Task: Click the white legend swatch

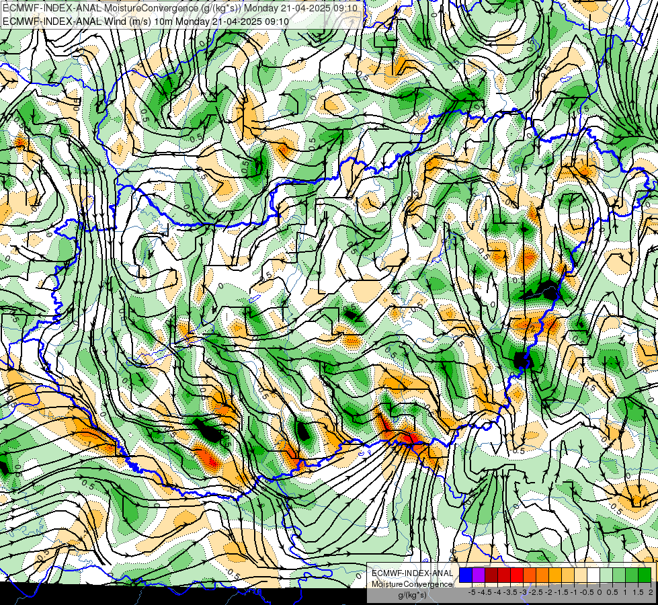Action: 593,575
